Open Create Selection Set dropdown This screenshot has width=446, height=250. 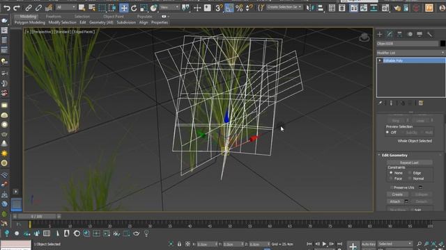(x=284, y=7)
